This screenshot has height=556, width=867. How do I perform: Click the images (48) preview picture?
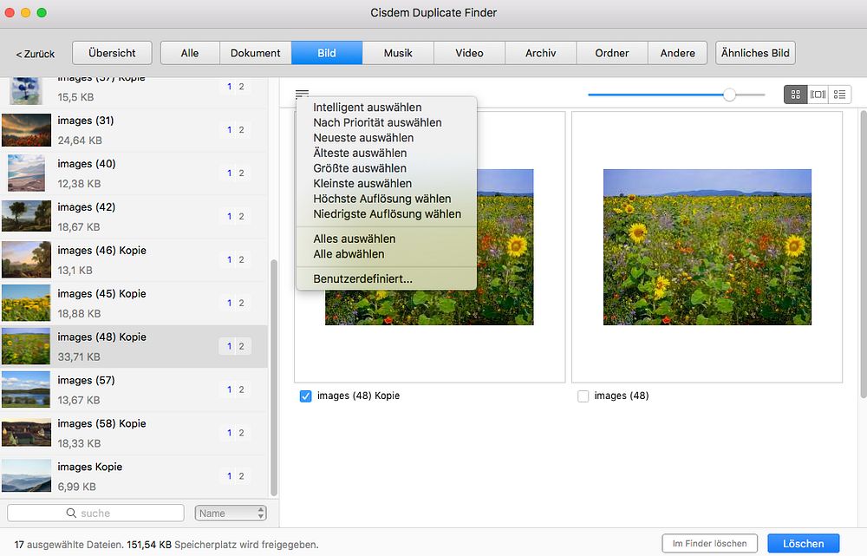[707, 246]
